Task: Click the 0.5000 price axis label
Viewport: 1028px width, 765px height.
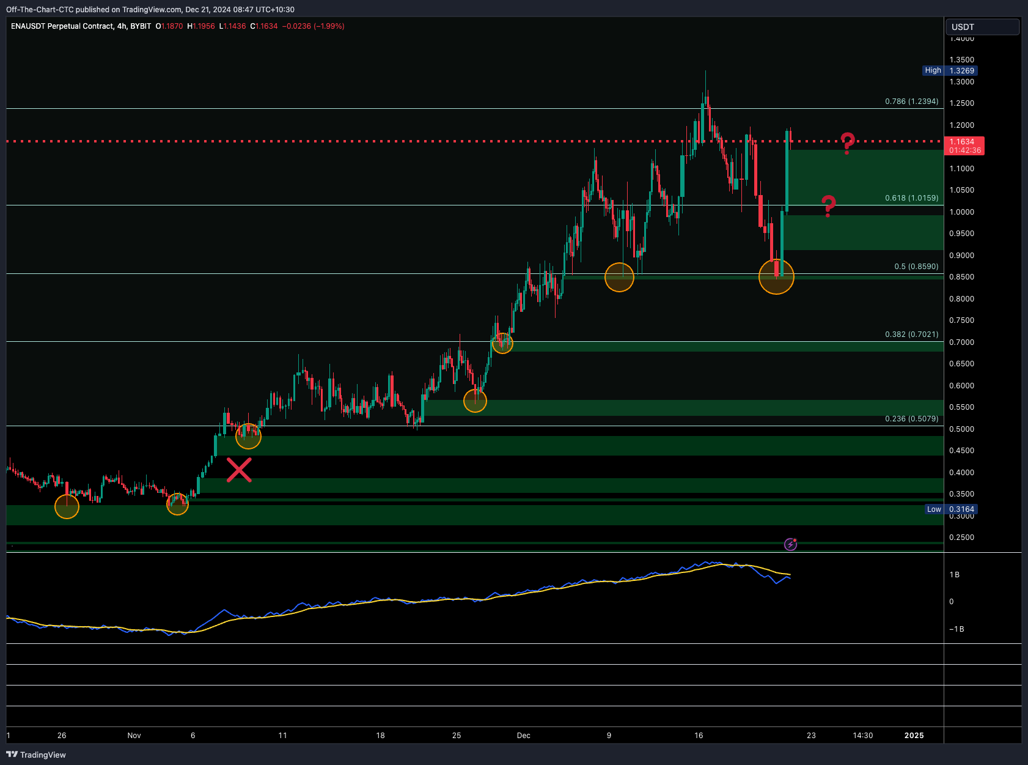Action: (961, 429)
